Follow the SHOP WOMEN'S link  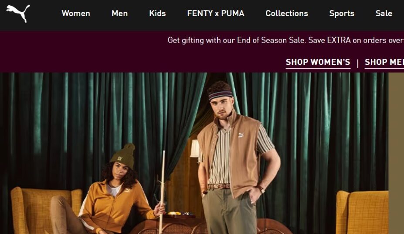coord(318,62)
